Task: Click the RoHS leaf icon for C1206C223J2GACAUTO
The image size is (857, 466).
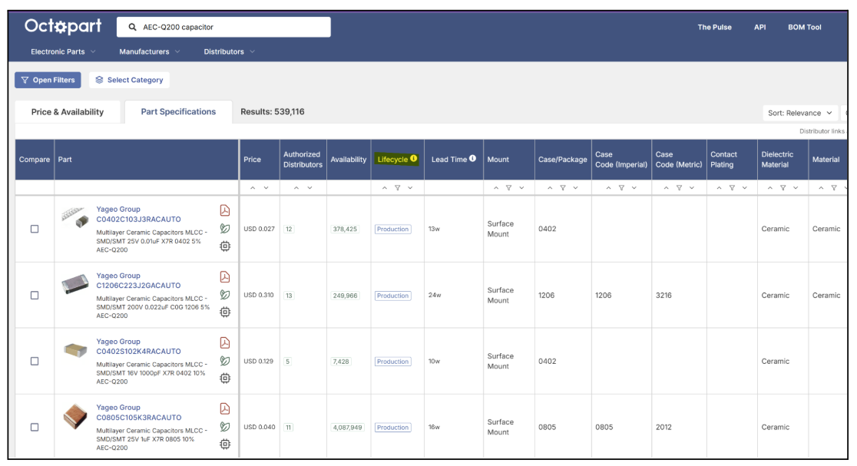Action: (225, 295)
